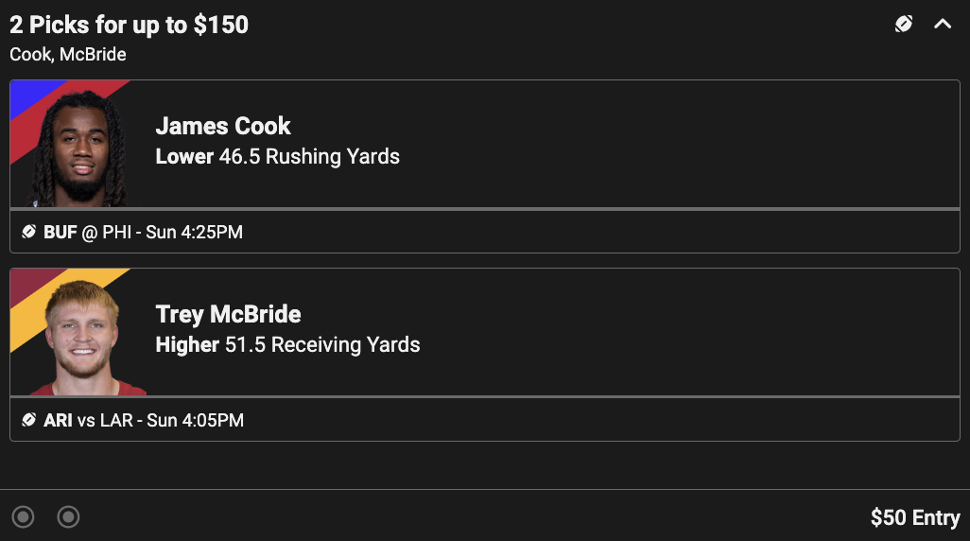This screenshot has height=541, width=970.
Task: Click the second pick status circle
Action: [68, 517]
